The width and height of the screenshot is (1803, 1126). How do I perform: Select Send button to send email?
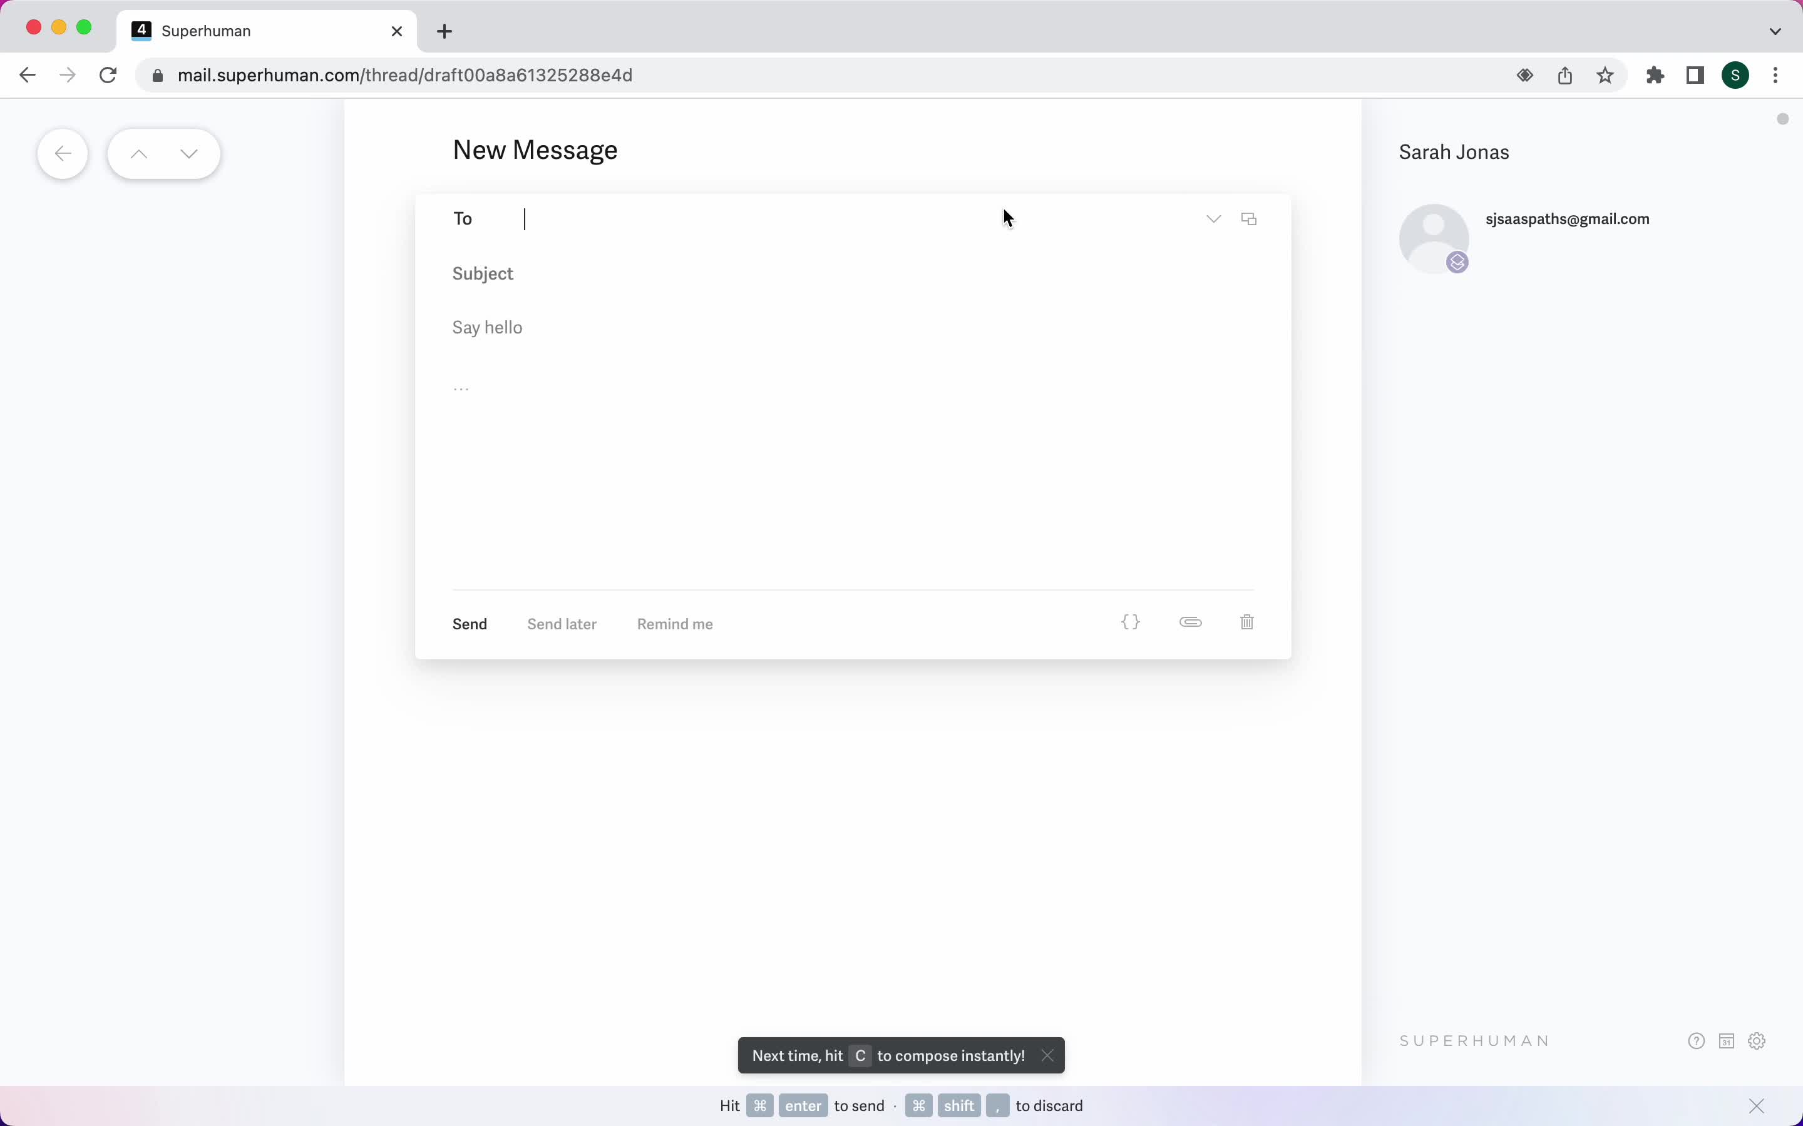pyautogui.click(x=470, y=624)
